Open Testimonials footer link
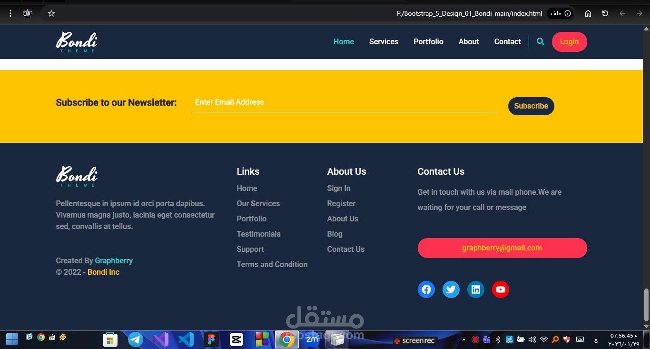Screen dimensions: 650x349 [x=259, y=234]
